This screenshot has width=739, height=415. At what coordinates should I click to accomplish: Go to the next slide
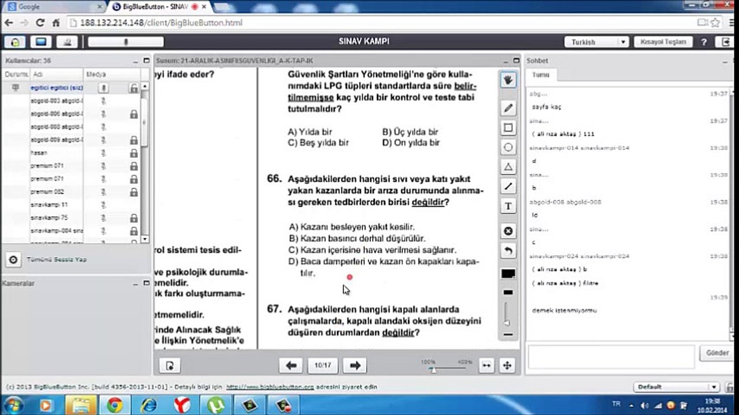click(355, 365)
